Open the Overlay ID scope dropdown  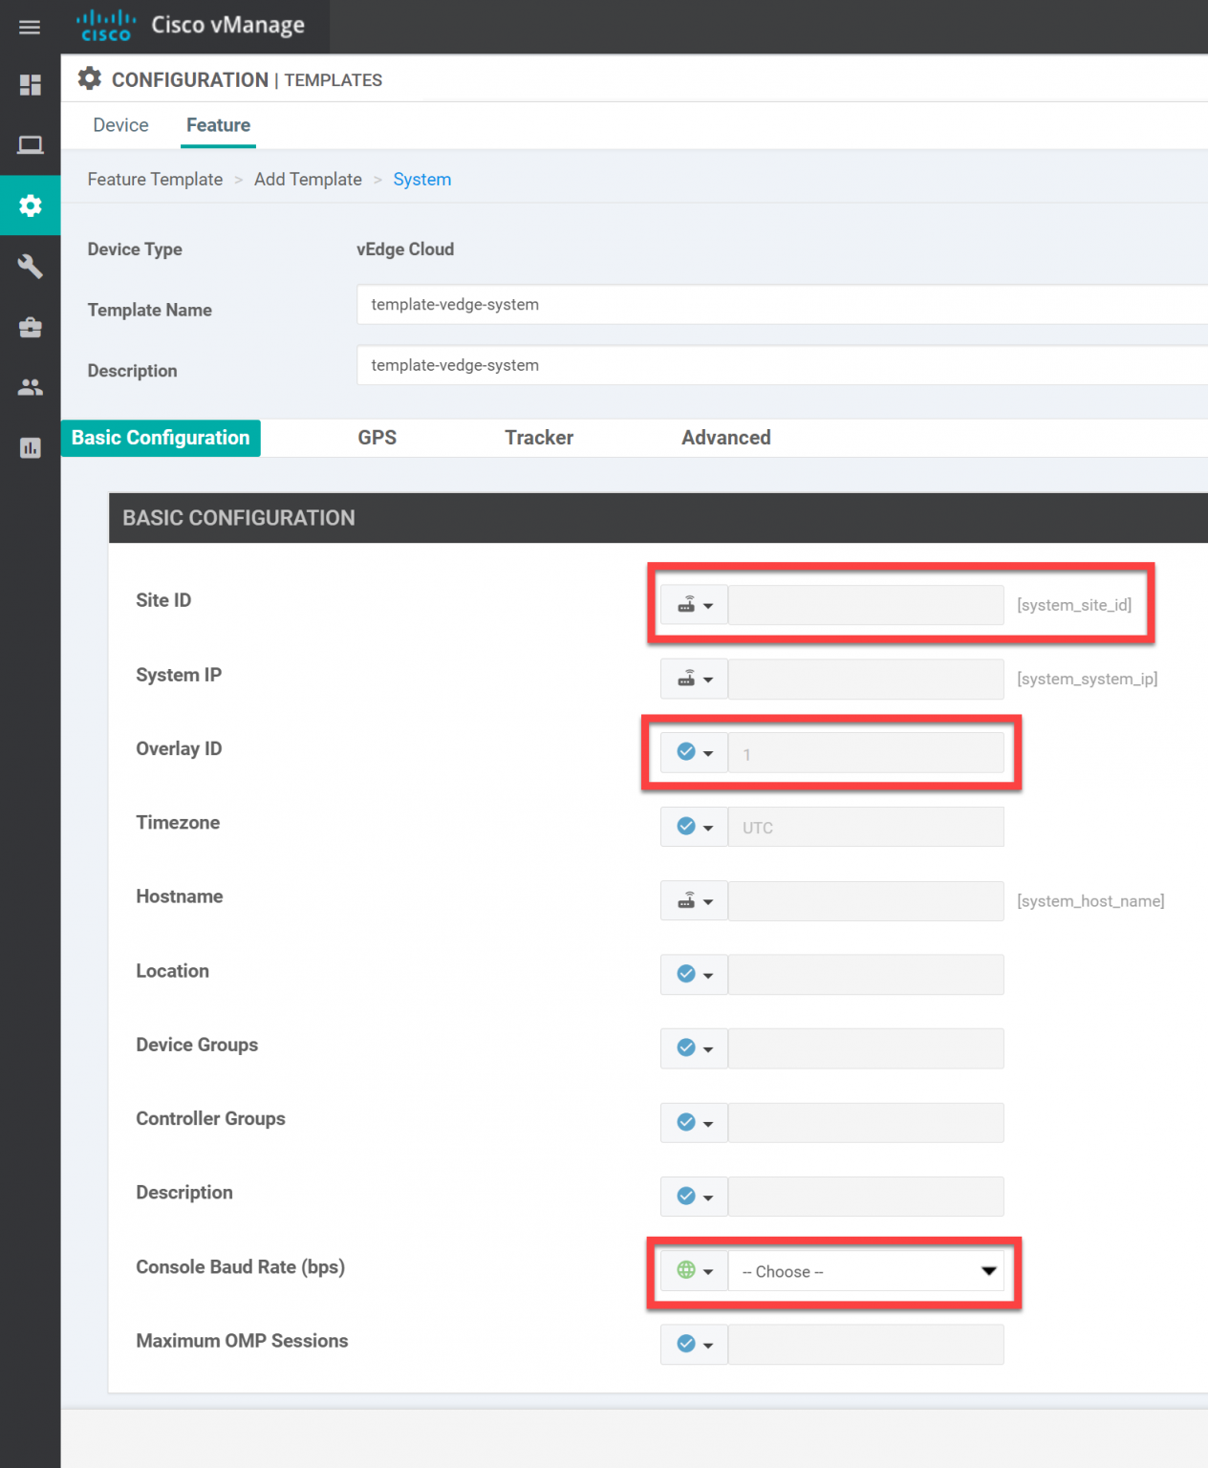[694, 752]
